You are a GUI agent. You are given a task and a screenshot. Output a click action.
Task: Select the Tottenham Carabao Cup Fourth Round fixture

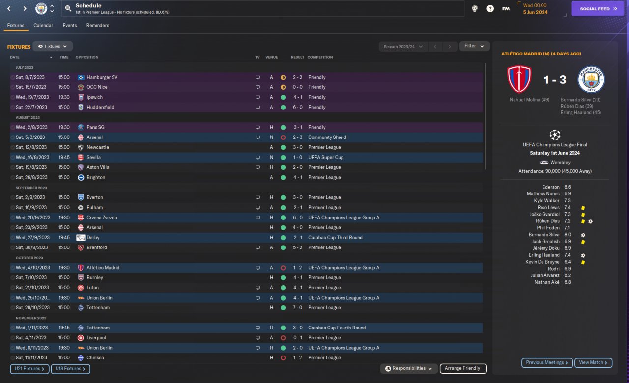point(246,328)
